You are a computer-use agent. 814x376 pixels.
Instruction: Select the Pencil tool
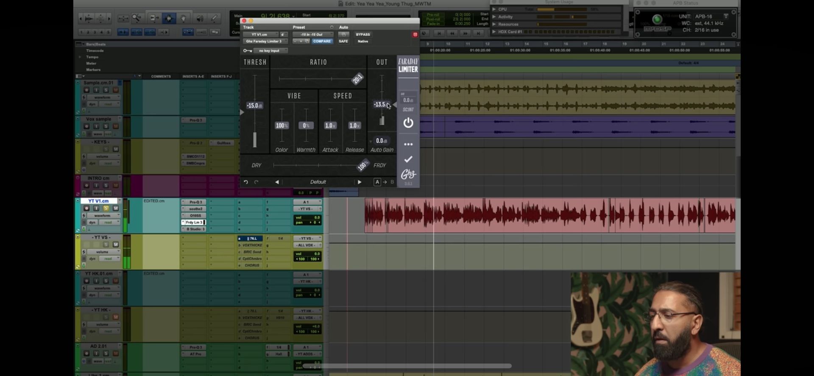pyautogui.click(x=214, y=18)
